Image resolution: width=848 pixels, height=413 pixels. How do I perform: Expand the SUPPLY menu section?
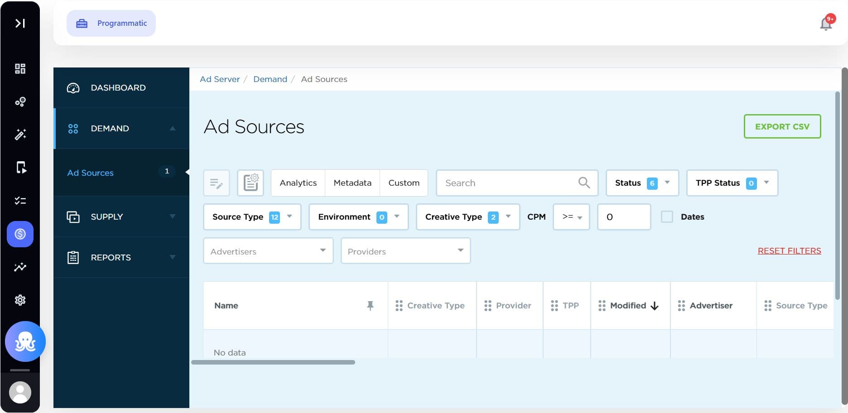(121, 216)
